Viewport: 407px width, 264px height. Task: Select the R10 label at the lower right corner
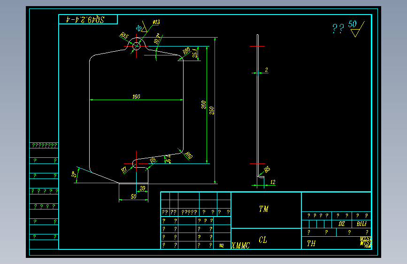point(189,155)
